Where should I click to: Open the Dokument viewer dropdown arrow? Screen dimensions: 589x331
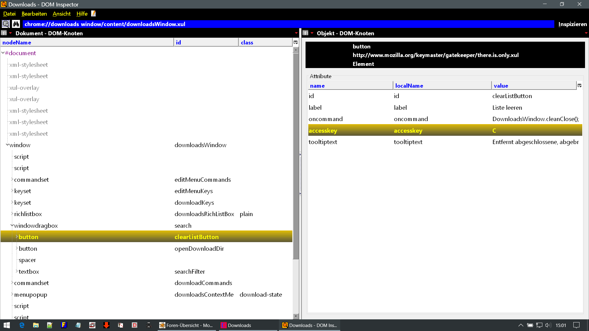10,33
